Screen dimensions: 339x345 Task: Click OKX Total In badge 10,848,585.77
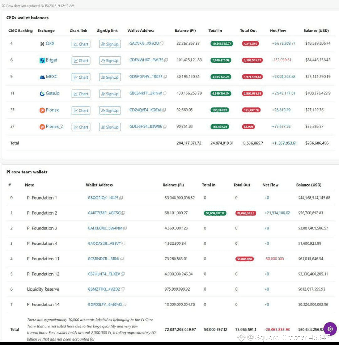click(221, 44)
